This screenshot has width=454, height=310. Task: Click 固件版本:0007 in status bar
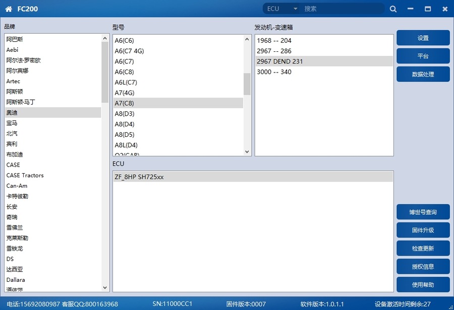[246, 304]
